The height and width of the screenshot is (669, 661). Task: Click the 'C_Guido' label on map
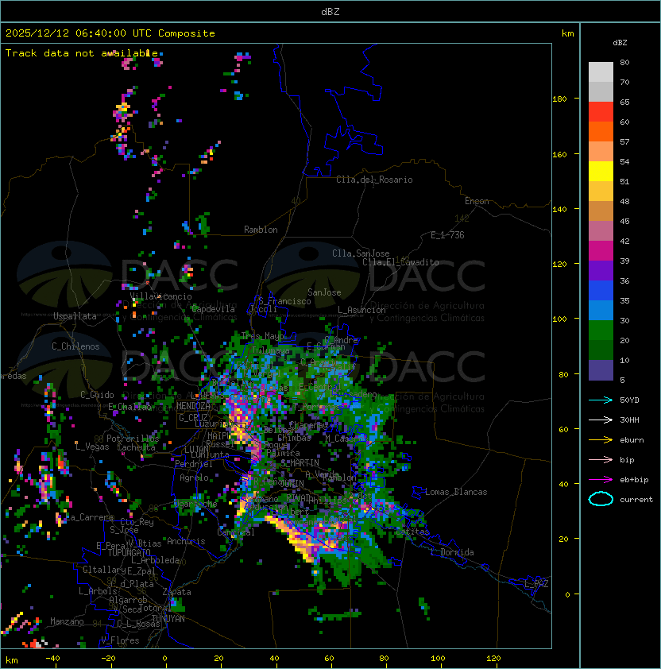[x=97, y=395]
